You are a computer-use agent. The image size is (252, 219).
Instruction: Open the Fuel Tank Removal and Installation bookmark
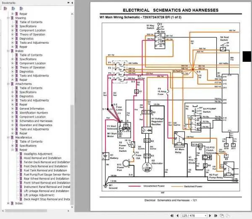[x=45, y=170]
